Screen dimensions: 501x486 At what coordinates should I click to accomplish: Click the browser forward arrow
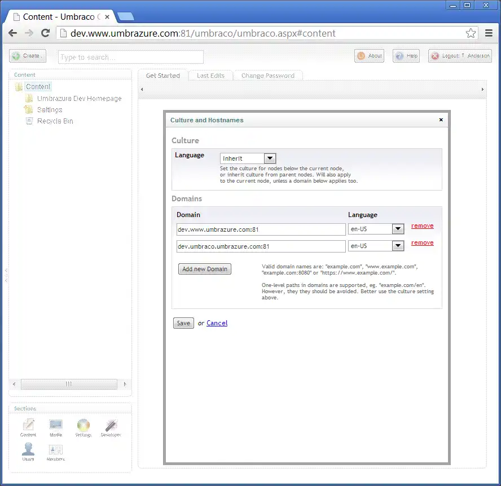[29, 33]
